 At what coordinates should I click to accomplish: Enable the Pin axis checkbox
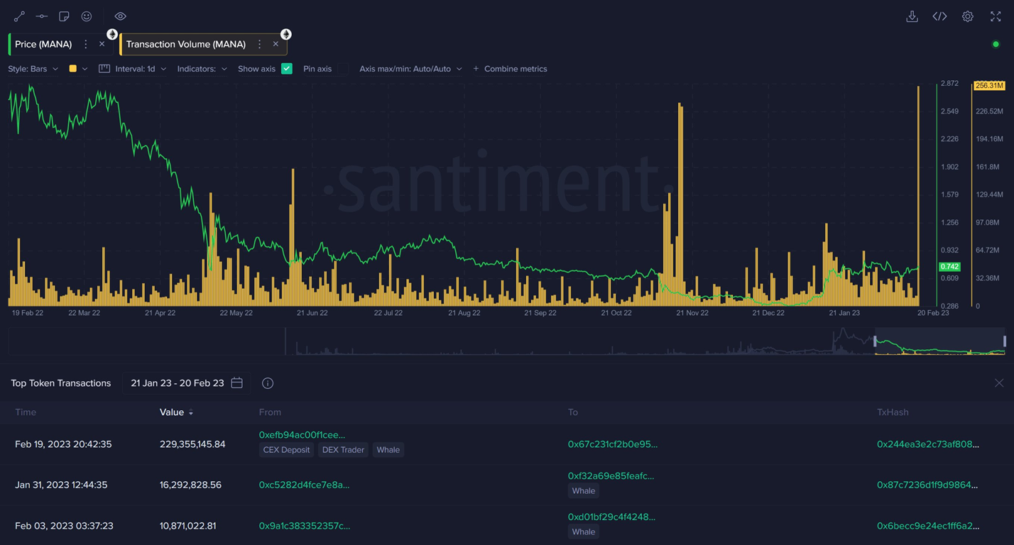click(342, 69)
